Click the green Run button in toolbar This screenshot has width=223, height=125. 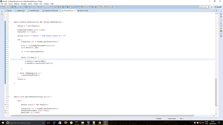[63, 7]
